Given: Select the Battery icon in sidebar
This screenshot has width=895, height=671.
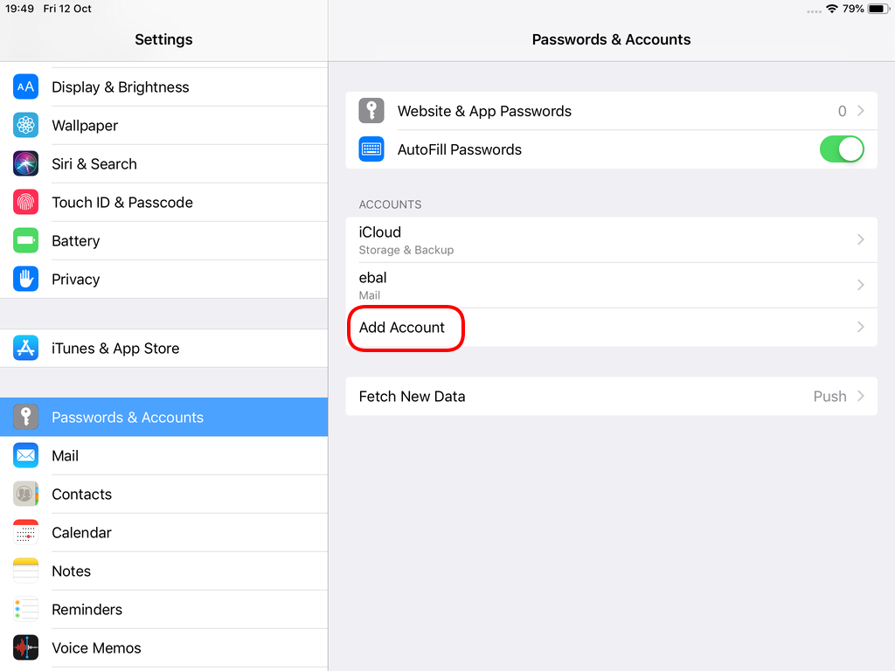Looking at the screenshot, I should click(x=25, y=240).
